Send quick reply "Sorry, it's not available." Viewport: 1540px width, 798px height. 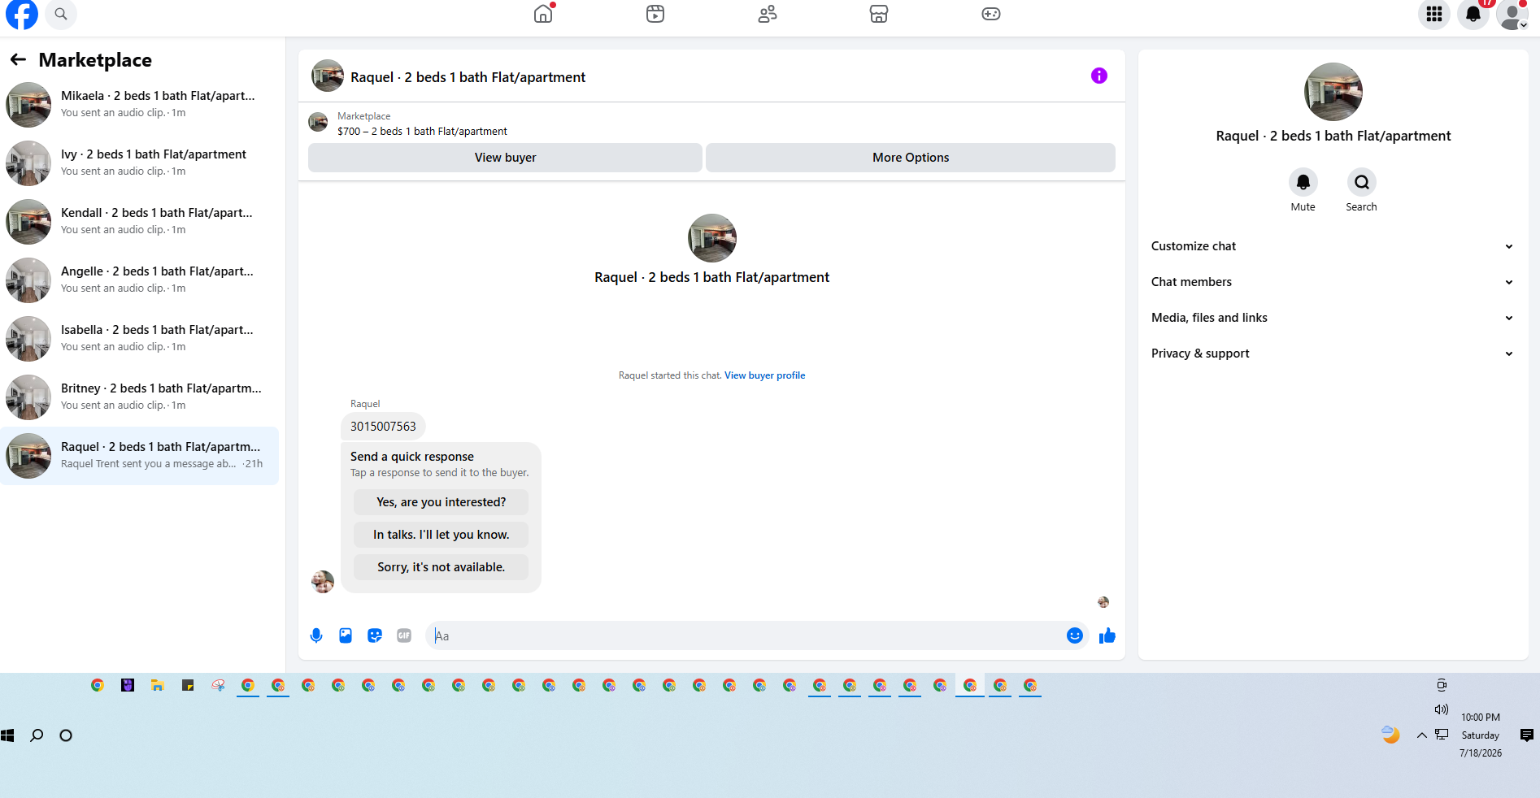441,567
